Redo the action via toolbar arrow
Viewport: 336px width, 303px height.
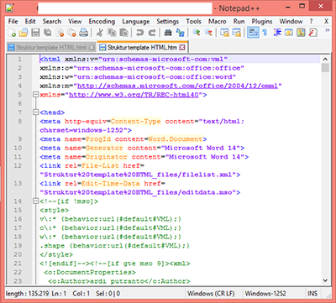point(152,33)
